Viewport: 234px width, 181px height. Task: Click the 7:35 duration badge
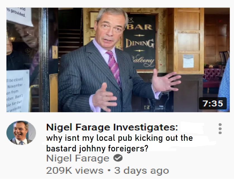pyautogui.click(x=213, y=103)
